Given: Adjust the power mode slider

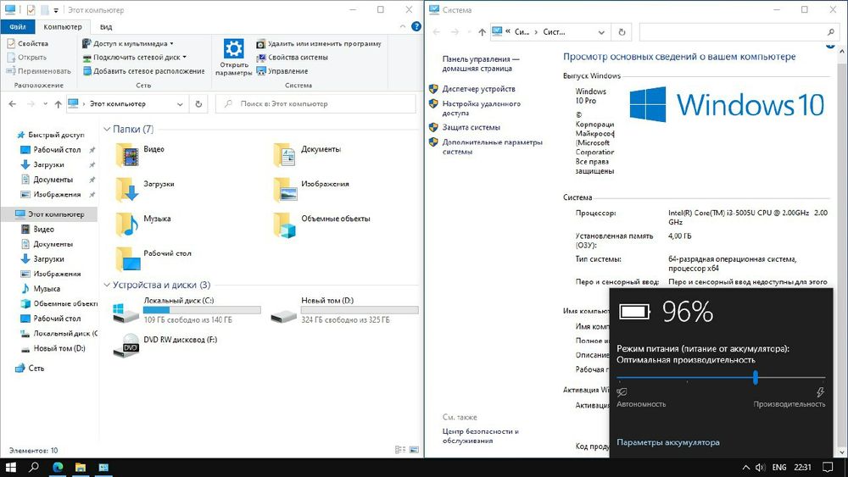Looking at the screenshot, I should tap(755, 378).
